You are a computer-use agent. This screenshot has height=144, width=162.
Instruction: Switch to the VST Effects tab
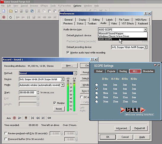click(128, 23)
